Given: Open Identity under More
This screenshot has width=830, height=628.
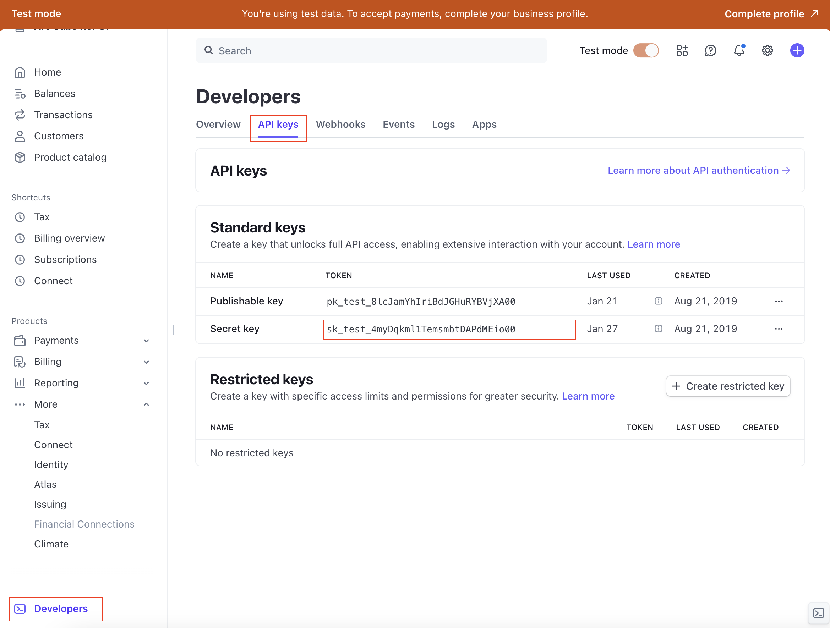Looking at the screenshot, I should point(51,465).
